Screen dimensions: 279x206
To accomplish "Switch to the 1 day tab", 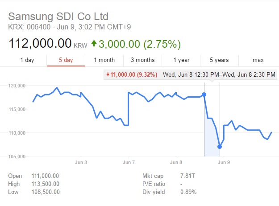I will 27,60.
